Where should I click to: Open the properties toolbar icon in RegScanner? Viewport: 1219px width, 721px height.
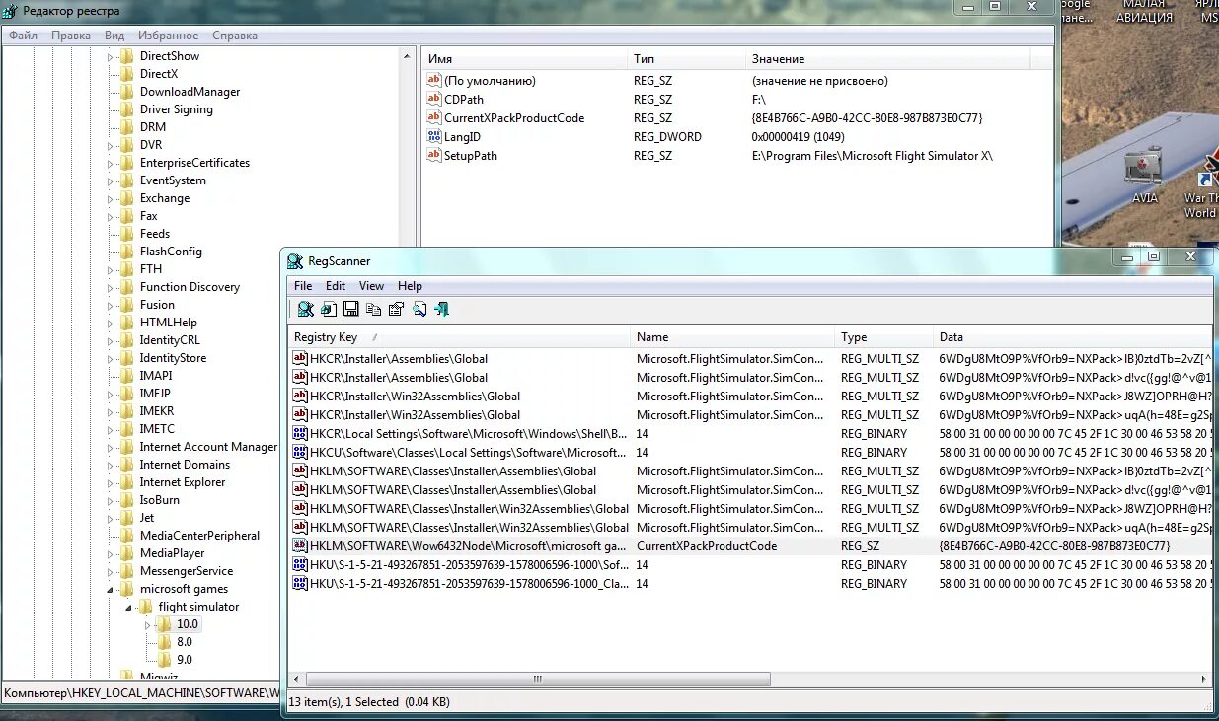tap(397, 309)
